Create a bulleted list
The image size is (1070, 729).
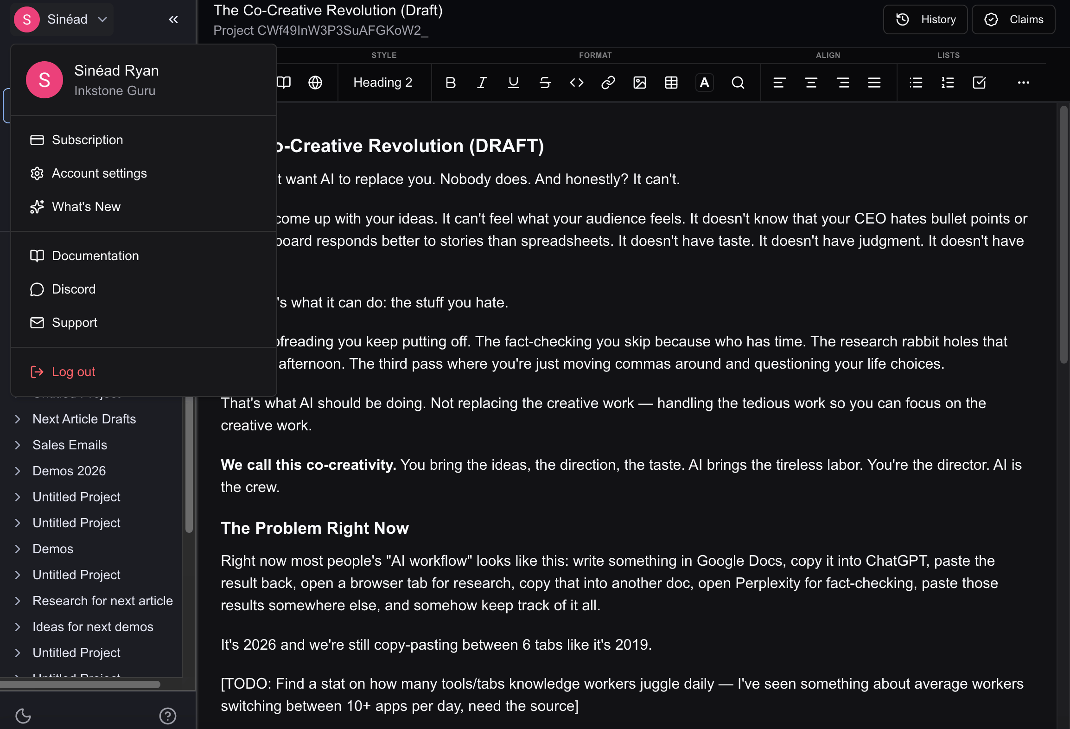click(916, 83)
